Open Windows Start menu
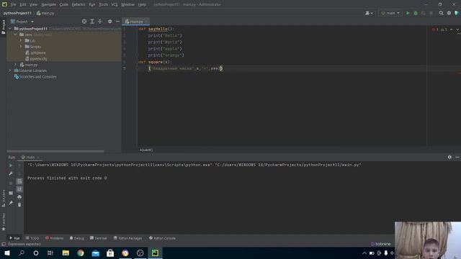The image size is (461, 259). [7, 253]
